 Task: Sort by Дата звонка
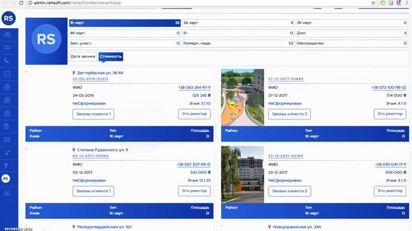click(83, 56)
